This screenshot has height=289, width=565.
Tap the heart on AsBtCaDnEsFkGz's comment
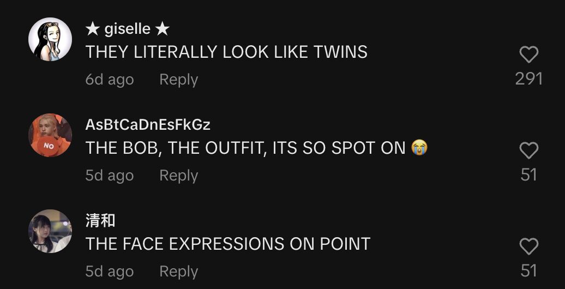[x=528, y=150]
